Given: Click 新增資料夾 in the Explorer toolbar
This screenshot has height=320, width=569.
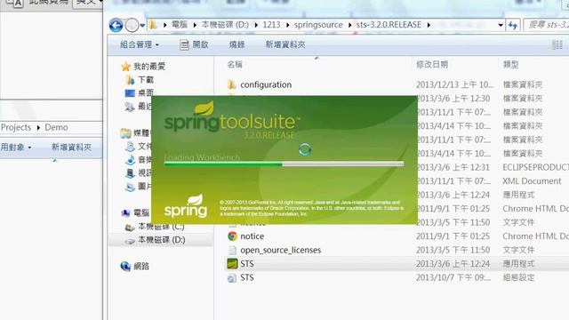Looking at the screenshot, I should pos(285,44).
